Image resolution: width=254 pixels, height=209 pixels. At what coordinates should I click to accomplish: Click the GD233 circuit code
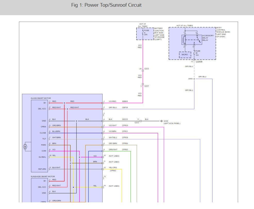[125, 119]
